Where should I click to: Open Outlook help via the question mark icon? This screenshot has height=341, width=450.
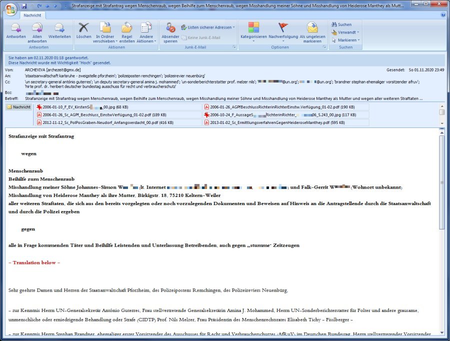pos(443,15)
